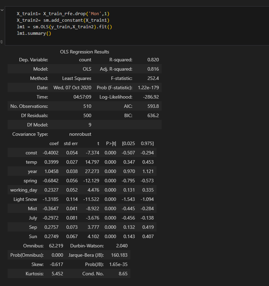Viewport: 269px width, 286px height.
Task: Select the temp coefficient 0.3999
Action: point(51,162)
